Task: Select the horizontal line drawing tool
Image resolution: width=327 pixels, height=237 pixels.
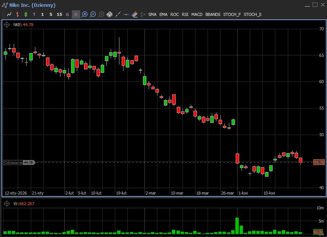Action: (x=126, y=14)
